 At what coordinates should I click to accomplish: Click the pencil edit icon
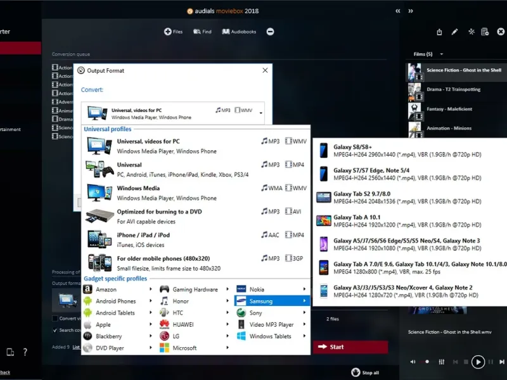pyautogui.click(x=454, y=32)
